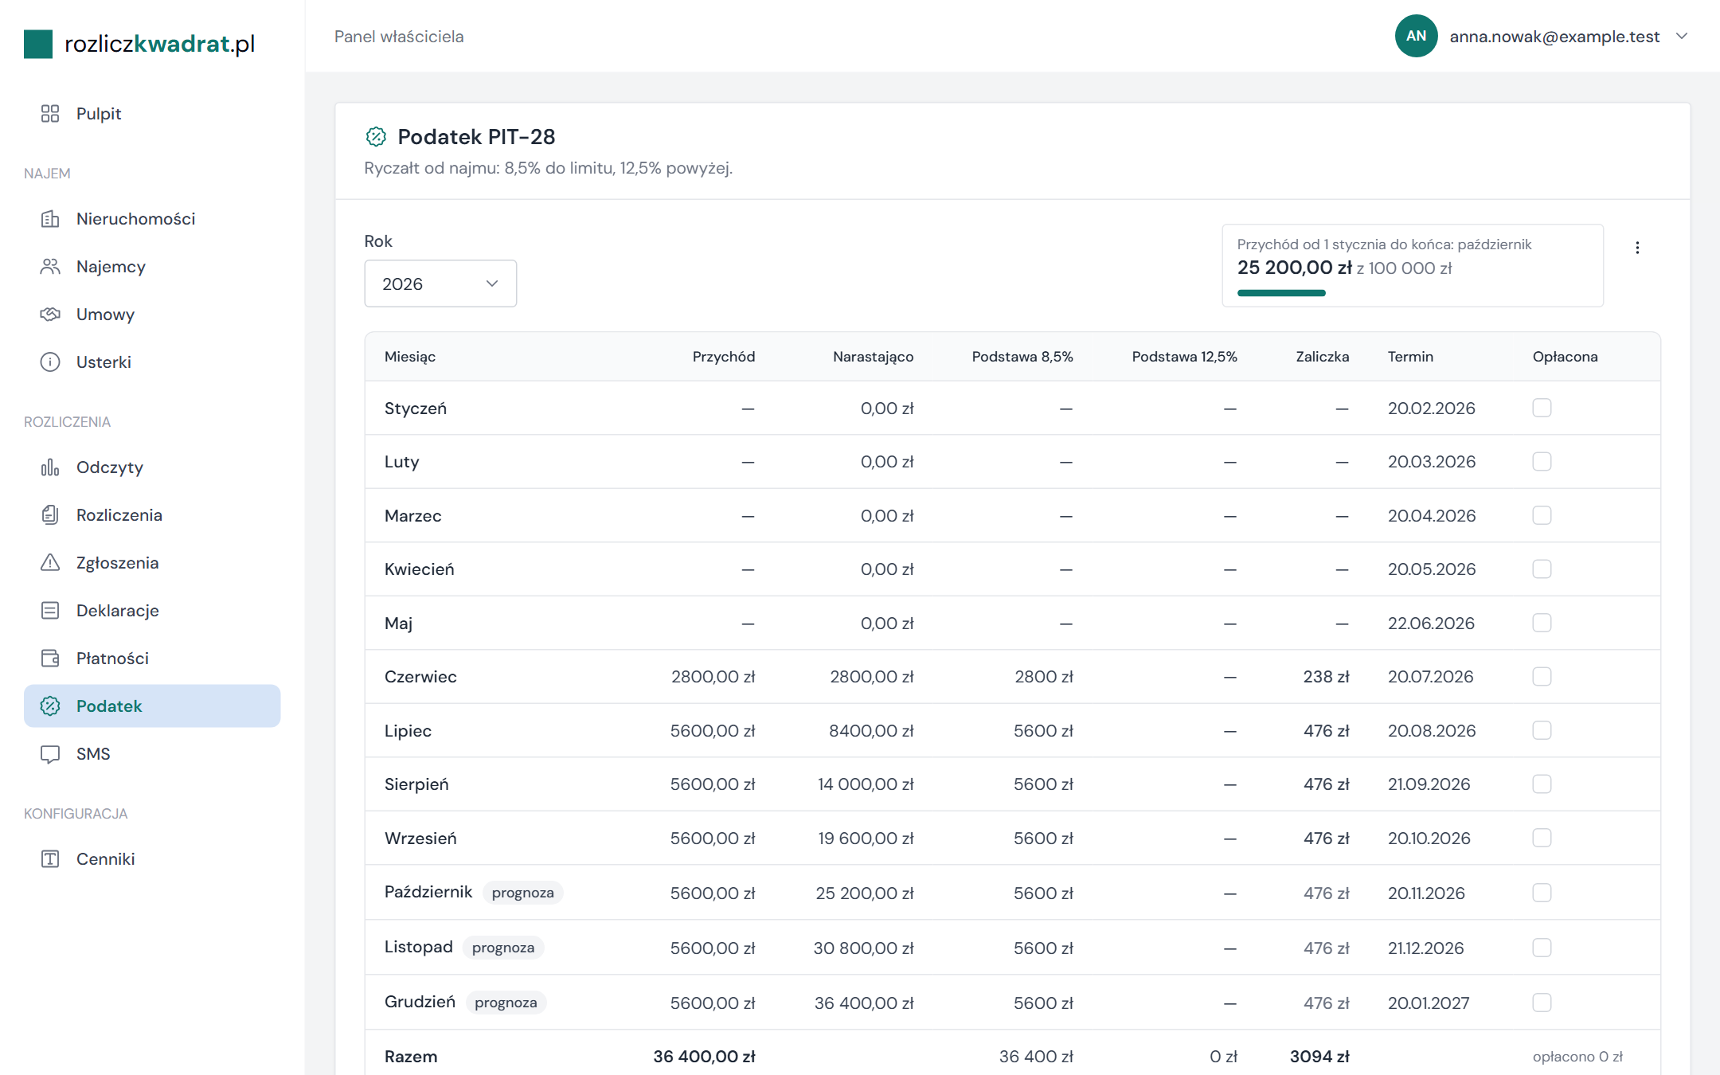Go to the Najemcy section
This screenshot has height=1075, width=1720.
point(152,267)
